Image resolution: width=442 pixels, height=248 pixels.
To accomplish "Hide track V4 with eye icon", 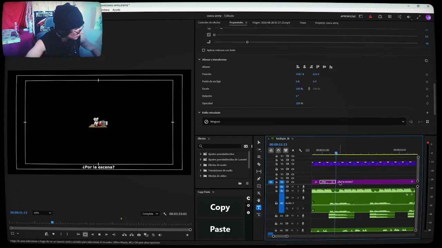I will pyautogui.click(x=293, y=169).
